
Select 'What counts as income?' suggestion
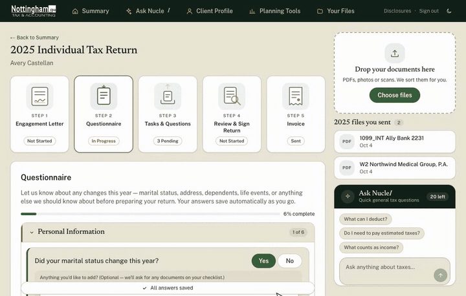372,248
